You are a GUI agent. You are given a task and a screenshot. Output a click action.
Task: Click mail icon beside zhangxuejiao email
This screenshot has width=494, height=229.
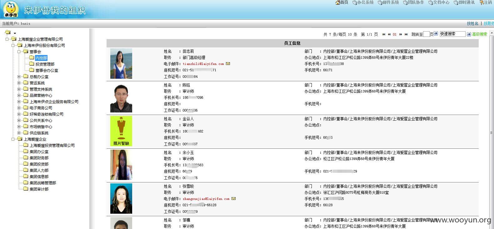pyautogui.click(x=234, y=199)
